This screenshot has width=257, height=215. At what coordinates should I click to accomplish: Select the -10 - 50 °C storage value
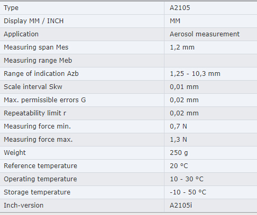pyautogui.click(x=188, y=192)
